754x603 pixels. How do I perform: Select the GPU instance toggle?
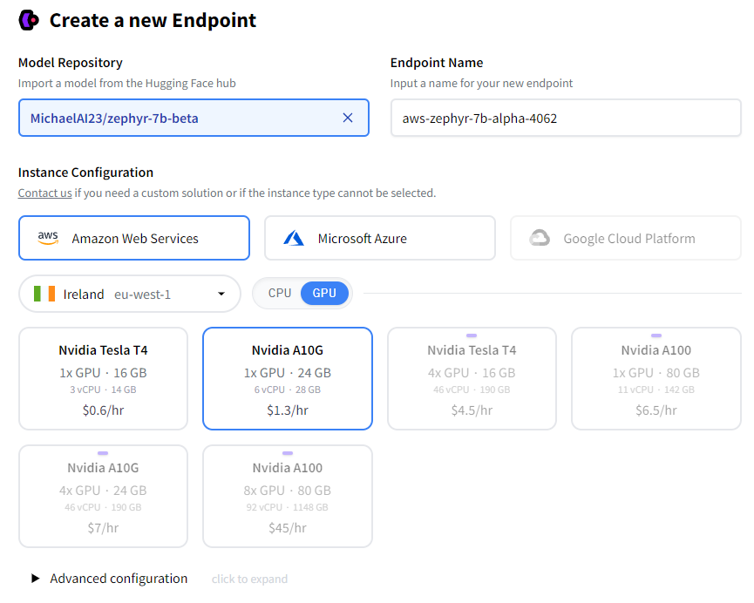pyautogui.click(x=324, y=293)
